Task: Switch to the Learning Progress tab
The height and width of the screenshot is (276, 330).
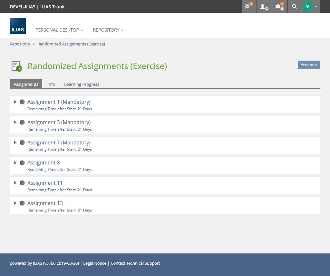Action: 82,84
